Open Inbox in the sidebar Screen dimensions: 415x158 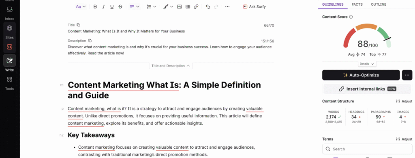9,13
